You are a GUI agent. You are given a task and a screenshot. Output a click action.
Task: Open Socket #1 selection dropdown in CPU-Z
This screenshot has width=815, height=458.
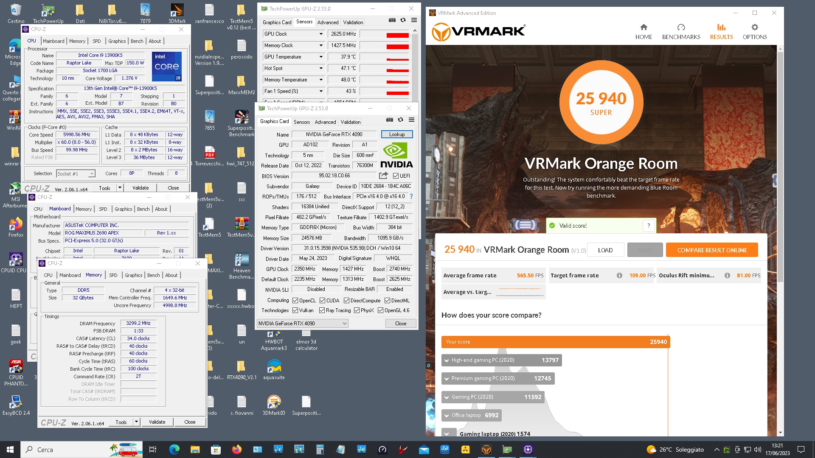[76, 174]
